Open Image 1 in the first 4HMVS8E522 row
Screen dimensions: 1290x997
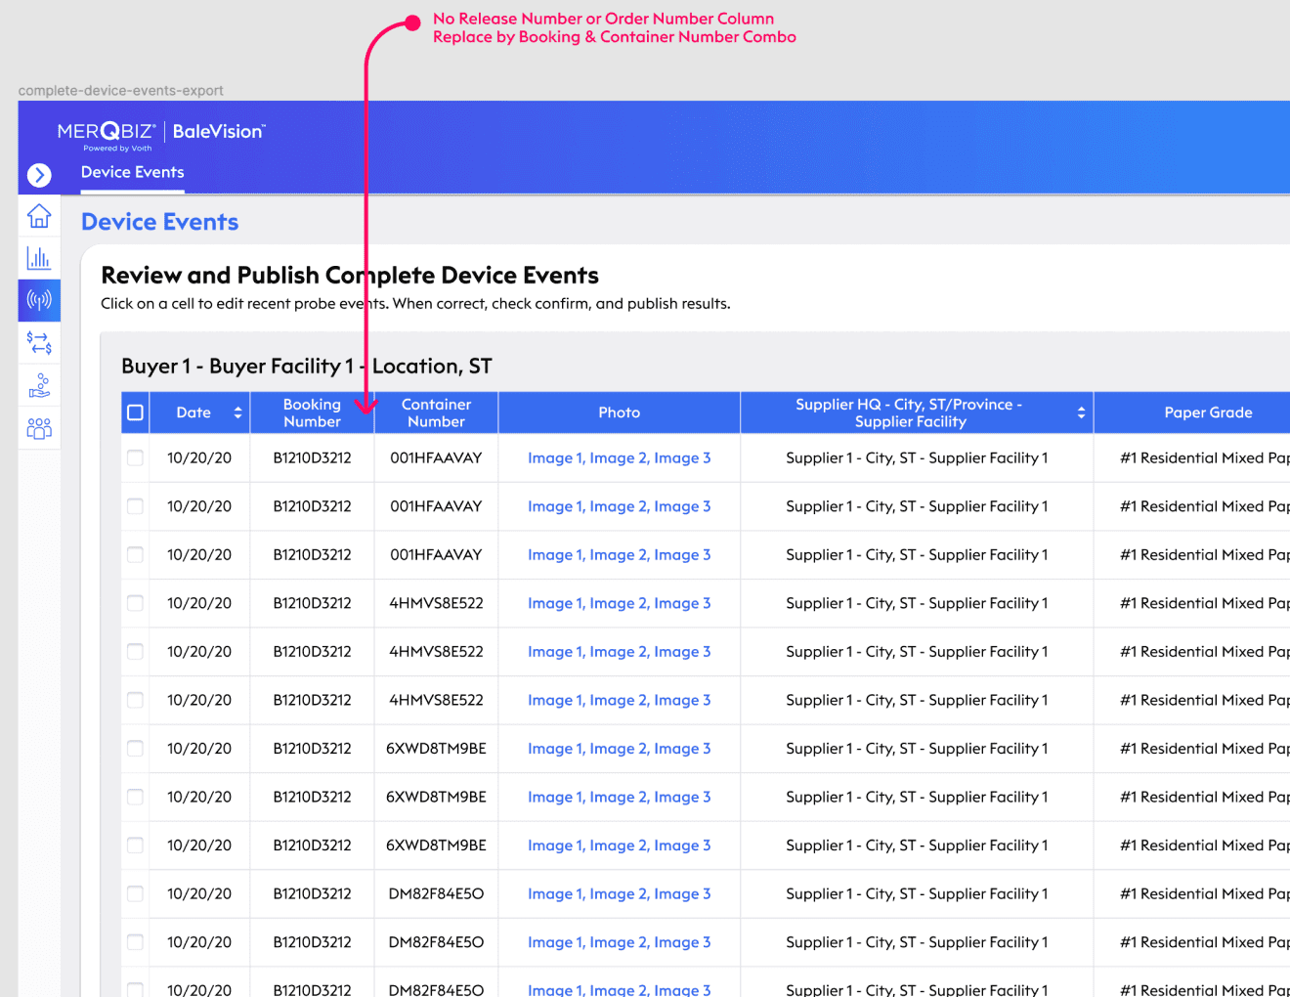coord(554,603)
